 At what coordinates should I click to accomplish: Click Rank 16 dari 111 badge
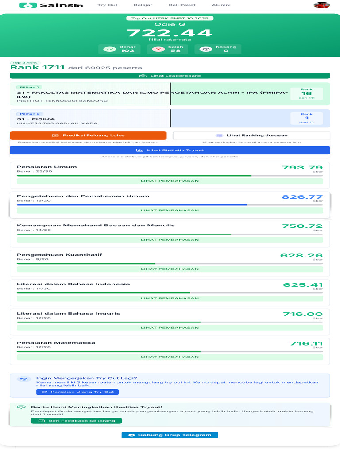coord(306,94)
